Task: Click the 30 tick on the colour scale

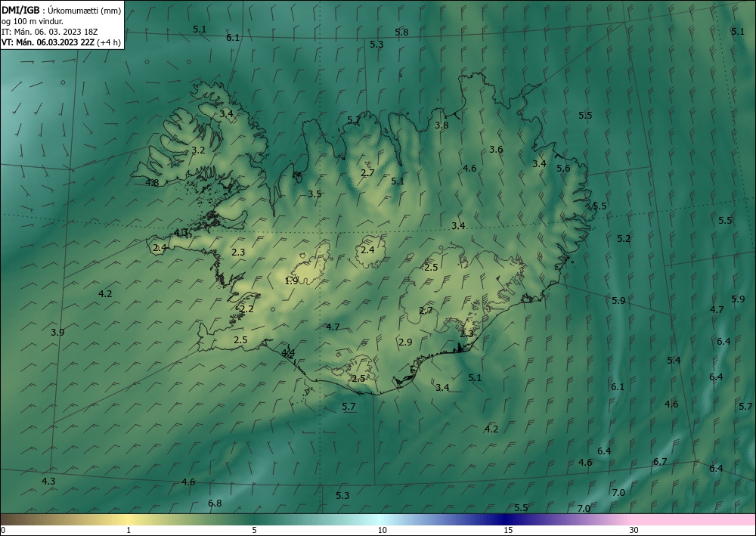Action: click(634, 530)
